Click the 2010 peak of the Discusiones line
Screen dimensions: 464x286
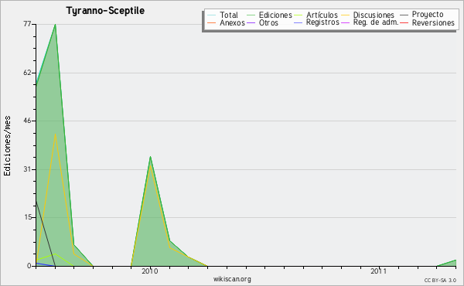(x=150, y=165)
